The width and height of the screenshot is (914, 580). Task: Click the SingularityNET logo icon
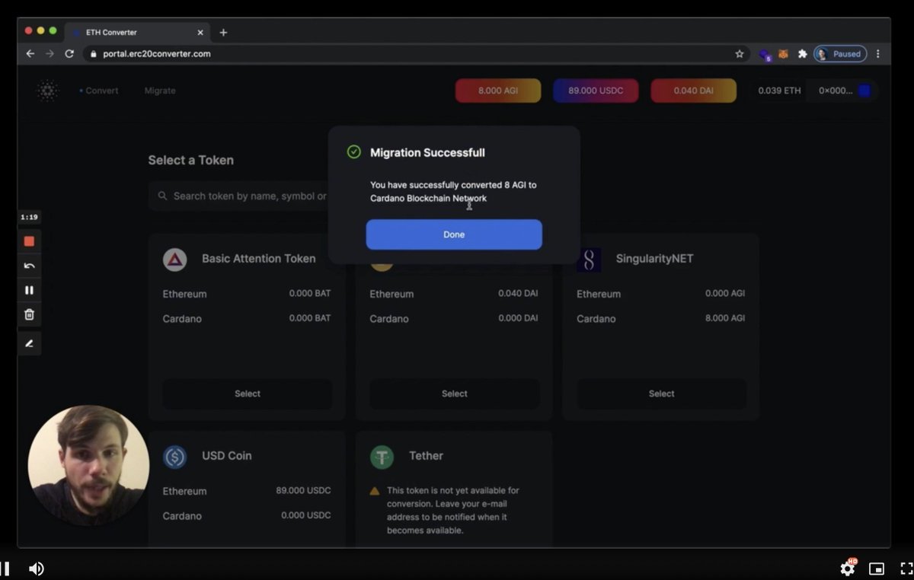coord(589,260)
